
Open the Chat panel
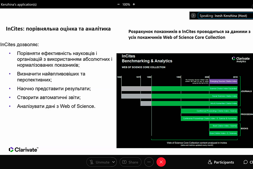tap(248, 162)
